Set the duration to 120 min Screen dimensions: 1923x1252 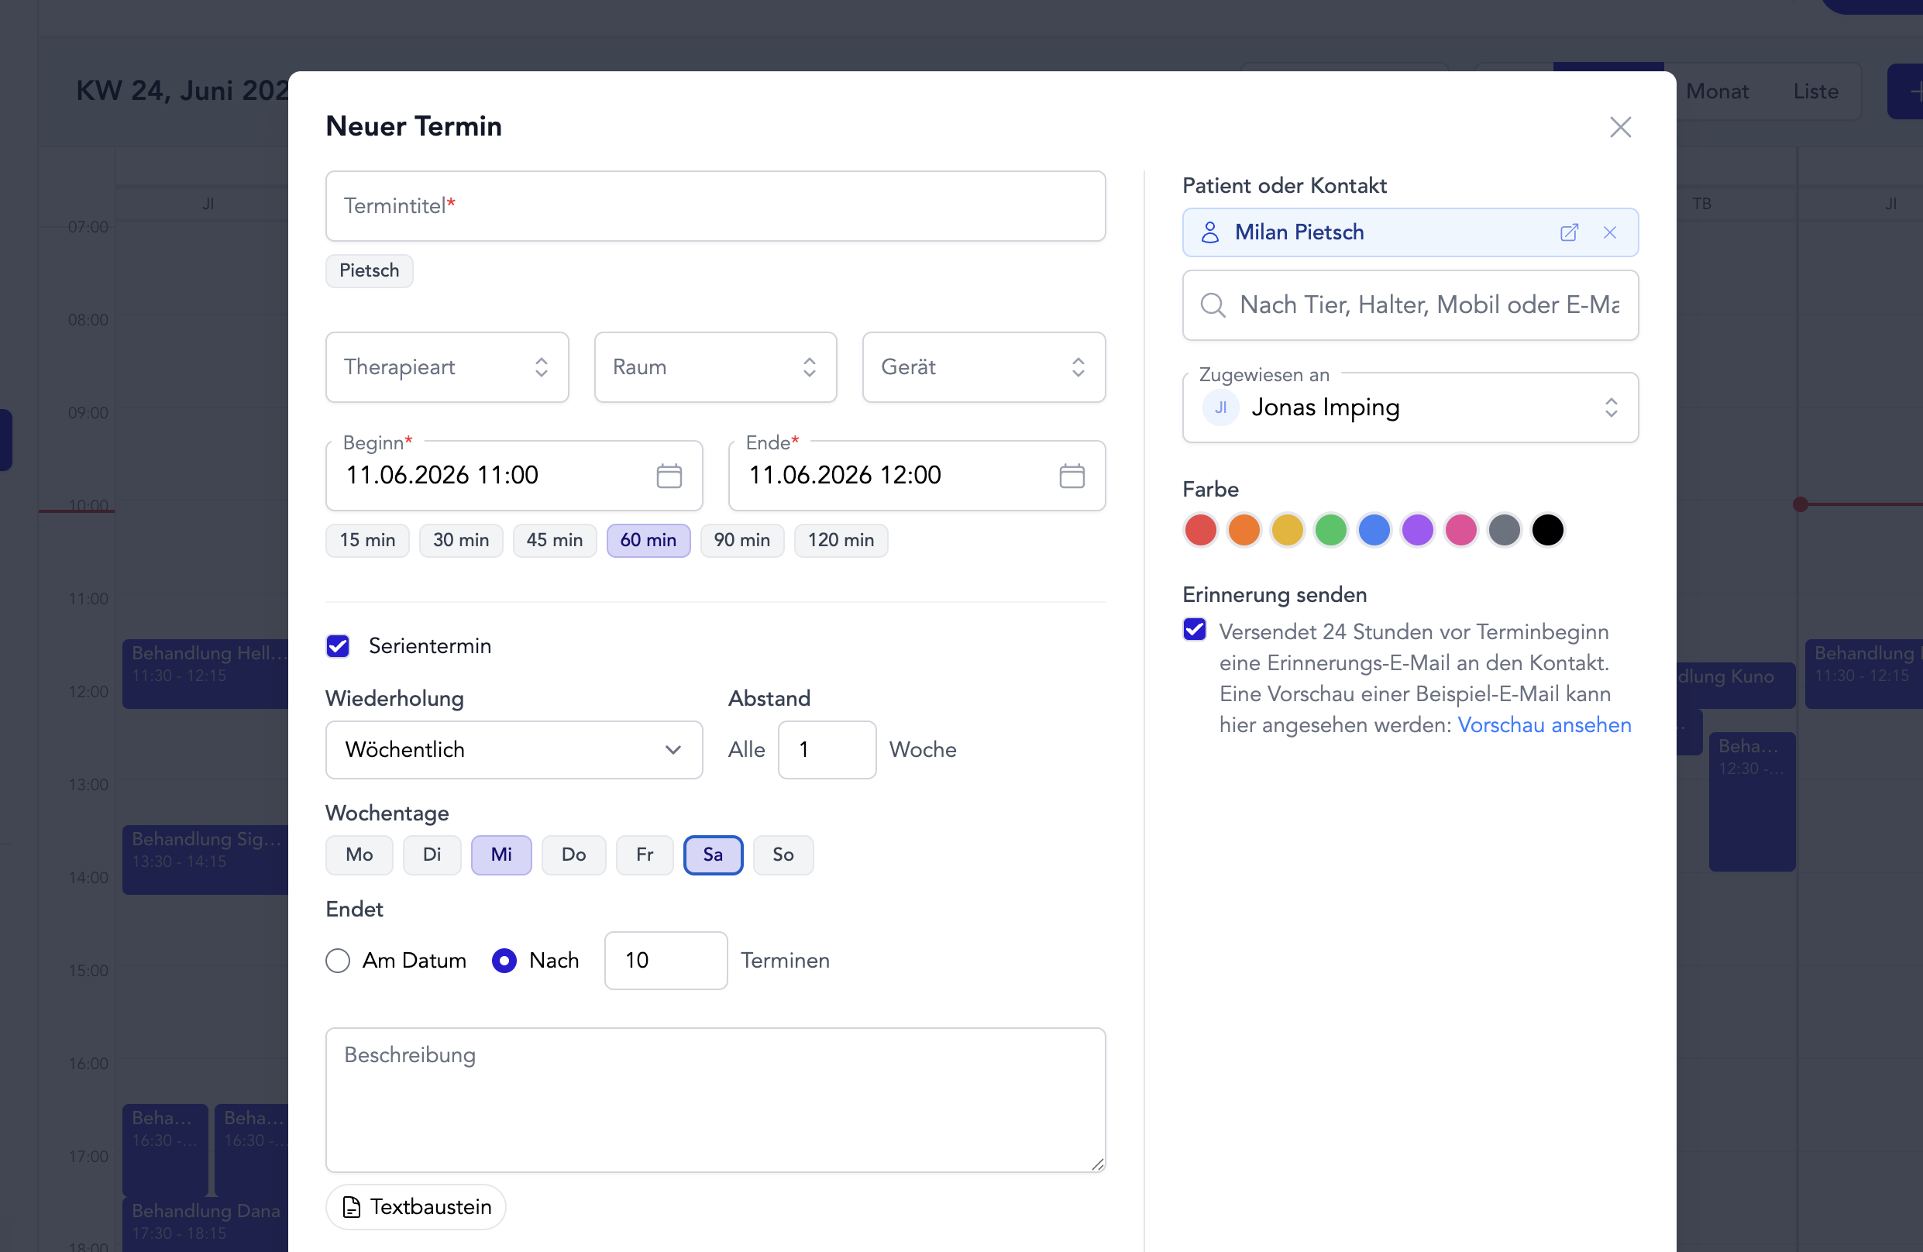click(x=841, y=540)
